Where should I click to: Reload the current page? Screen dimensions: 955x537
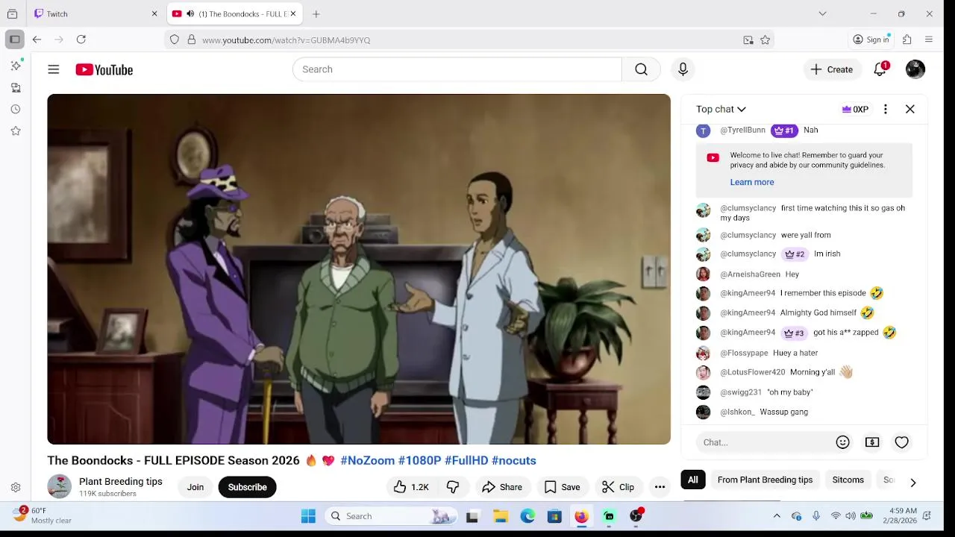(81, 40)
